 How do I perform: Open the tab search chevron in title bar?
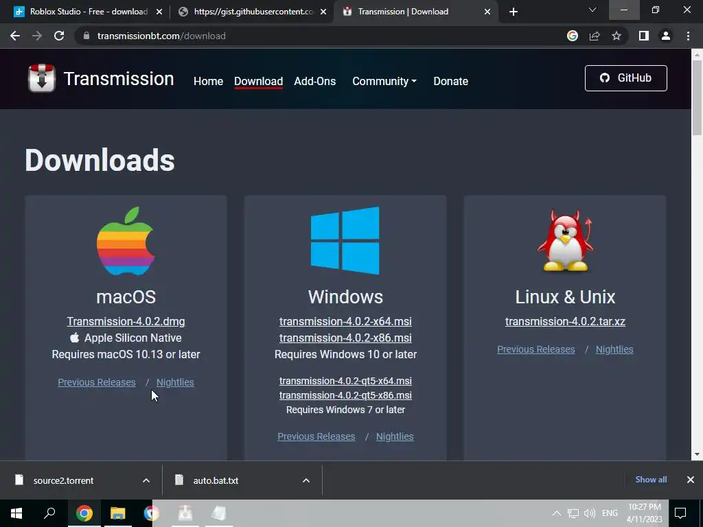pos(592,10)
